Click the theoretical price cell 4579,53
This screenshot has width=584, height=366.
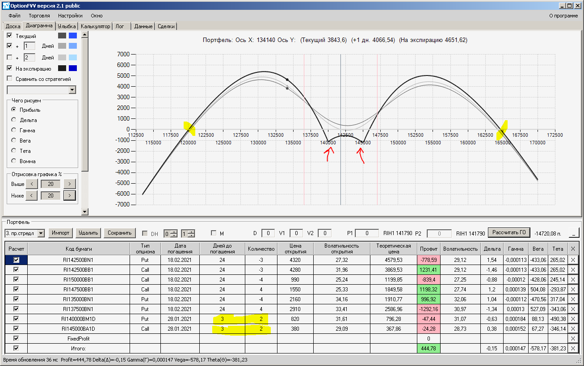coord(393,260)
